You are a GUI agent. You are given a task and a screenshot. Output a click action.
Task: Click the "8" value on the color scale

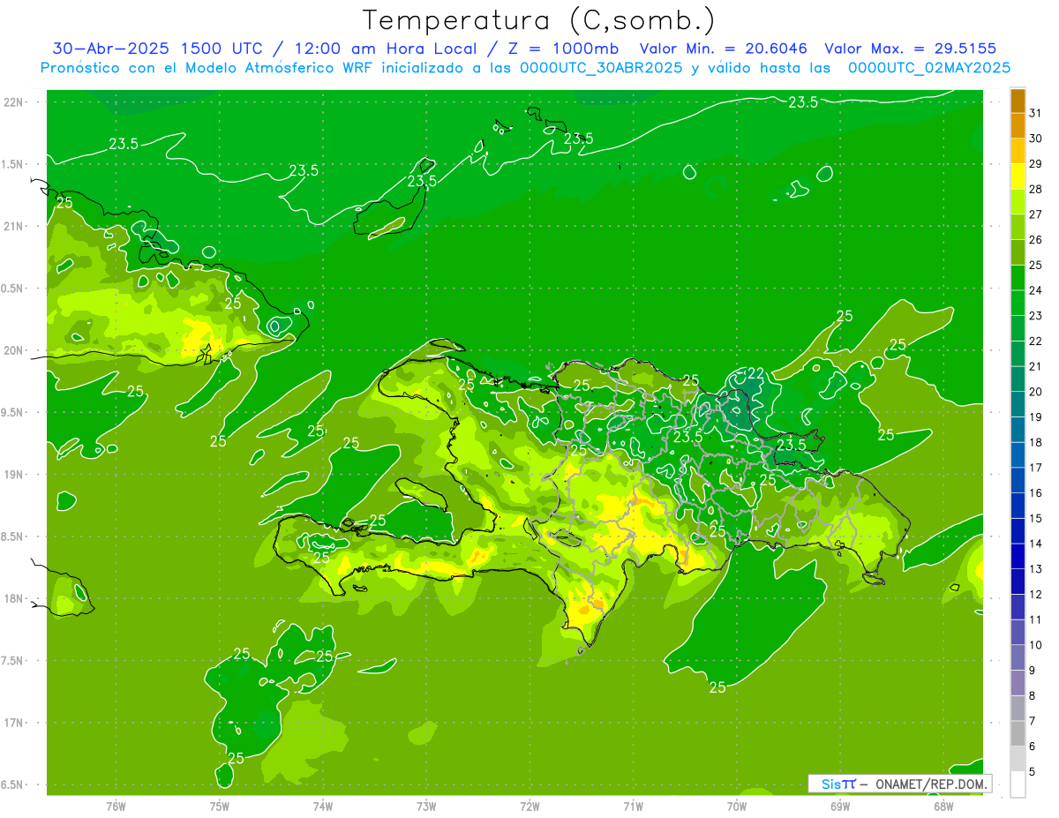(x=1033, y=695)
